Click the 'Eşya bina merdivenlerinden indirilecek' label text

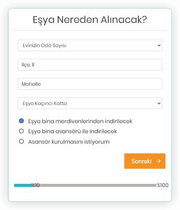point(80,121)
